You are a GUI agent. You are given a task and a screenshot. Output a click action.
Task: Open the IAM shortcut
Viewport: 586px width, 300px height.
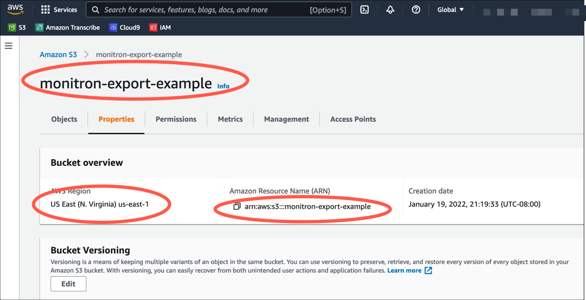160,27
